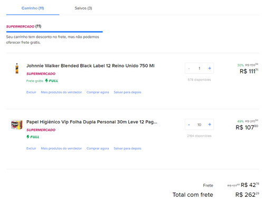The width and height of the screenshot is (264, 202).
Task: Click Comprar agora for Johnnie Walker
Action: pos(98,92)
